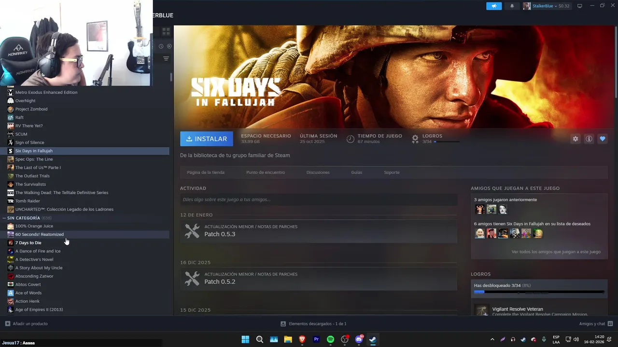
Task: Show the game info icon
Action: pos(589,139)
